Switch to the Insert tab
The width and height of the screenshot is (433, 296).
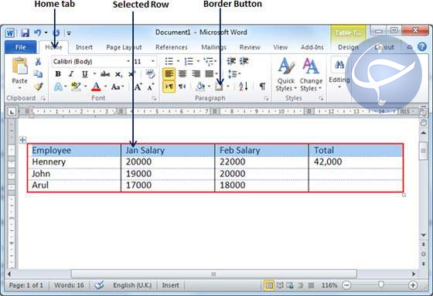pyautogui.click(x=84, y=47)
